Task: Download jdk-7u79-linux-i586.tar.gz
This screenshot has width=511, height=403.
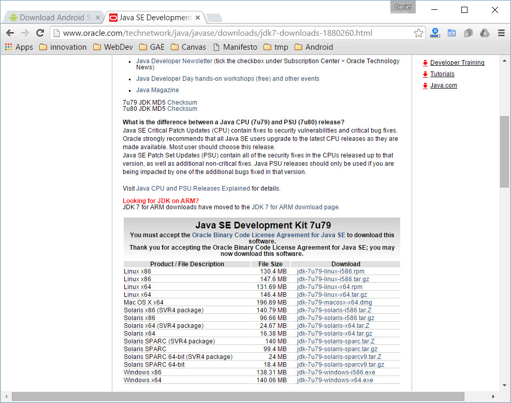Action: point(333,279)
